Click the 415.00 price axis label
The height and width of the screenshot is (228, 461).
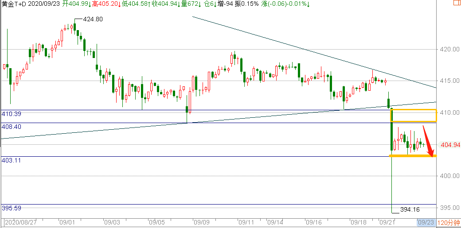pyautogui.click(x=451, y=81)
